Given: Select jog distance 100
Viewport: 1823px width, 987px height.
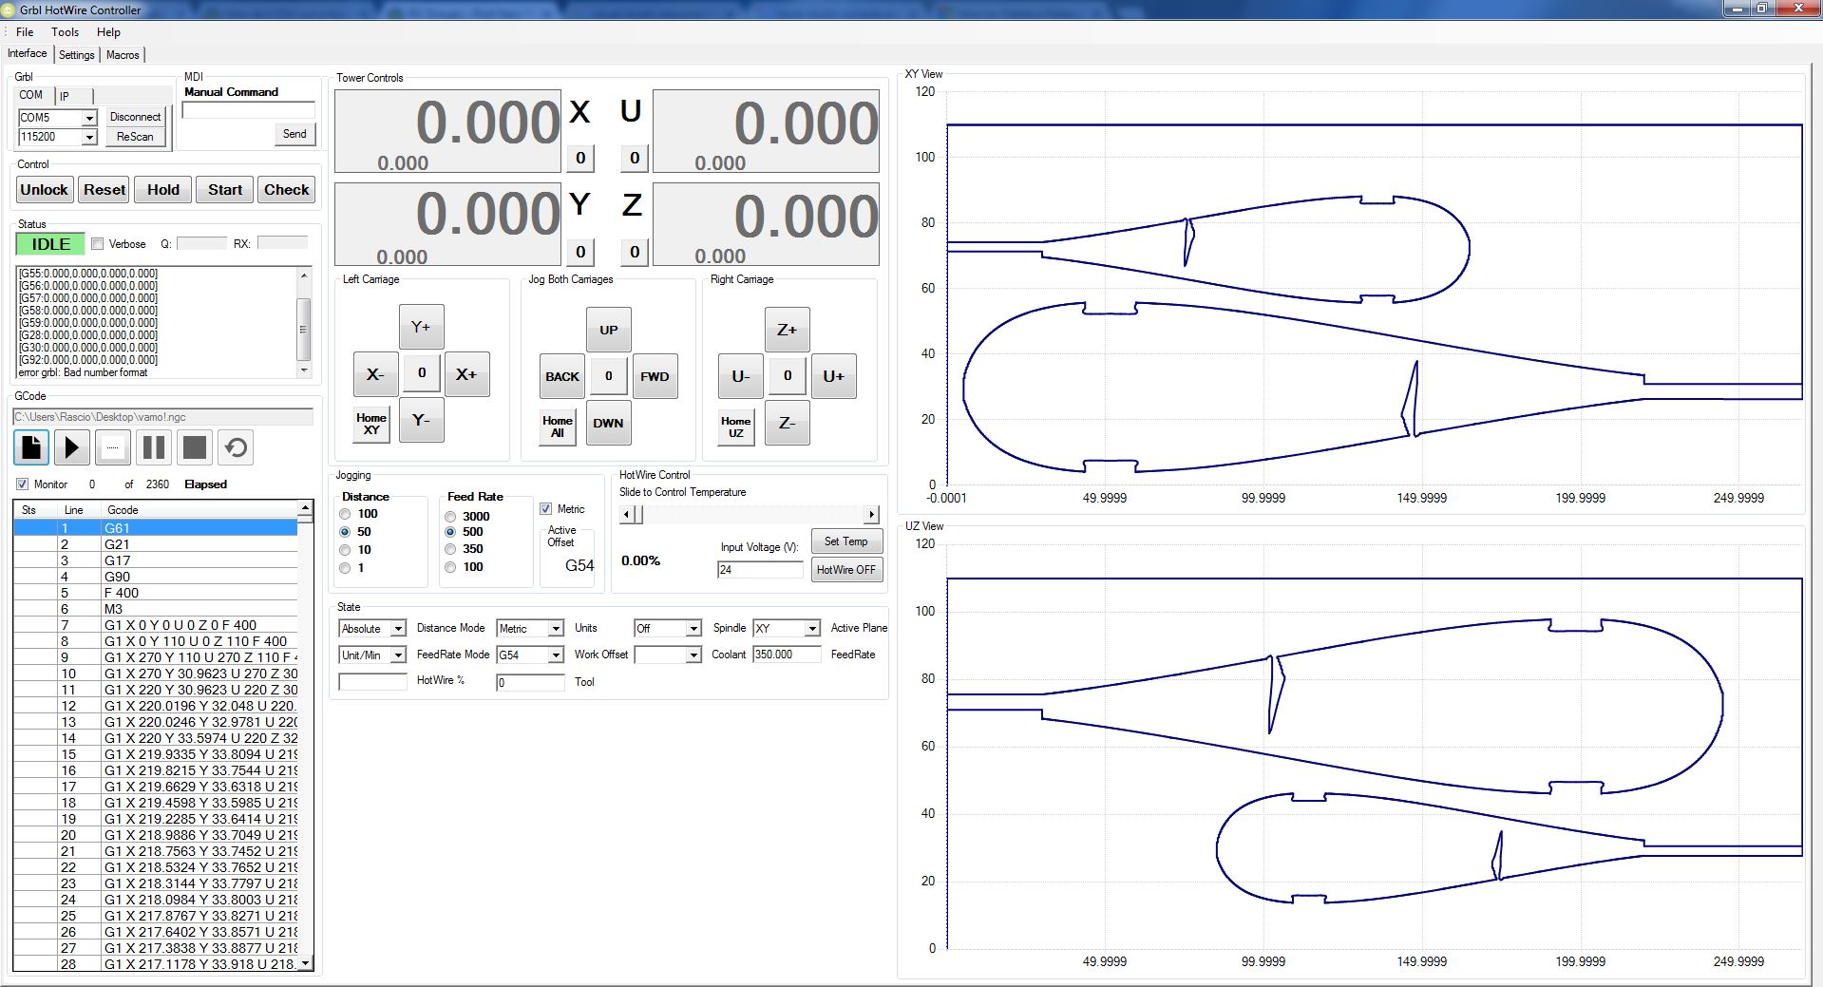Looking at the screenshot, I should 345,514.
